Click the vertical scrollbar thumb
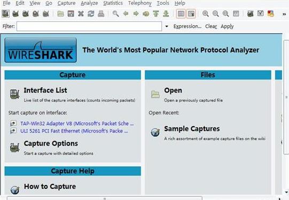Viewport: 289px width, 200px height. click(286, 97)
